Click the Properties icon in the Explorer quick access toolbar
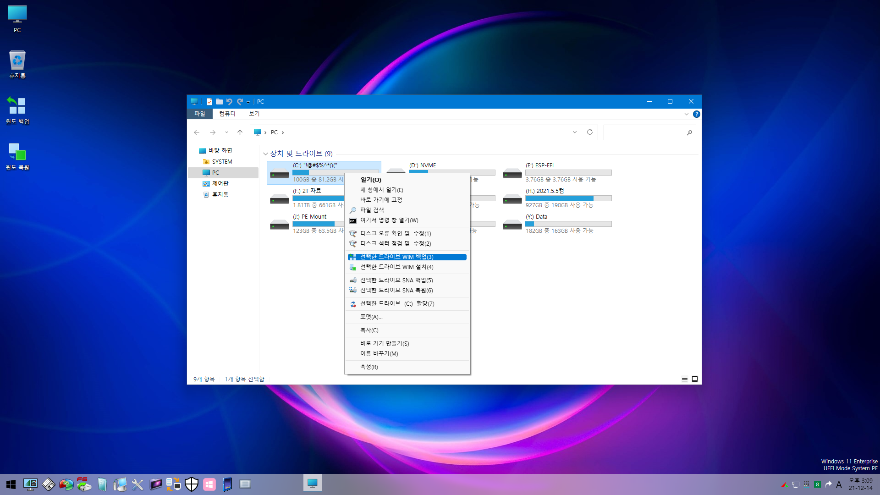This screenshot has width=880, height=495. pyautogui.click(x=209, y=102)
